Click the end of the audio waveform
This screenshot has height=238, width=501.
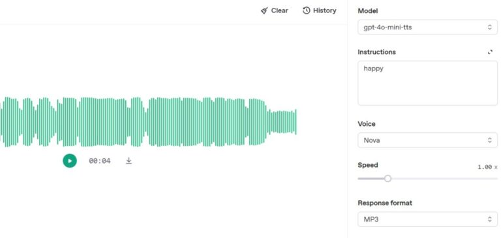tap(296, 122)
